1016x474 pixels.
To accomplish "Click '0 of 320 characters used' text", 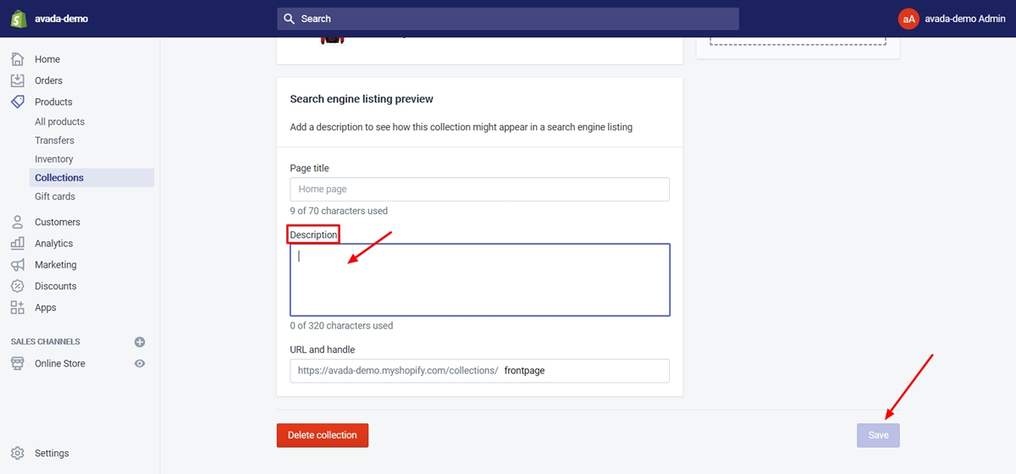I will coord(341,326).
